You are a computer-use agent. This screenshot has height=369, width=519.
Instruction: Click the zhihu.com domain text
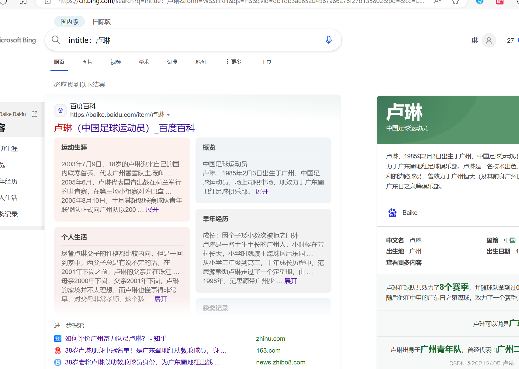pos(271,339)
